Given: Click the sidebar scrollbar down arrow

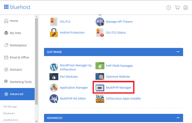Looking at the screenshot, I should pos(36,121).
